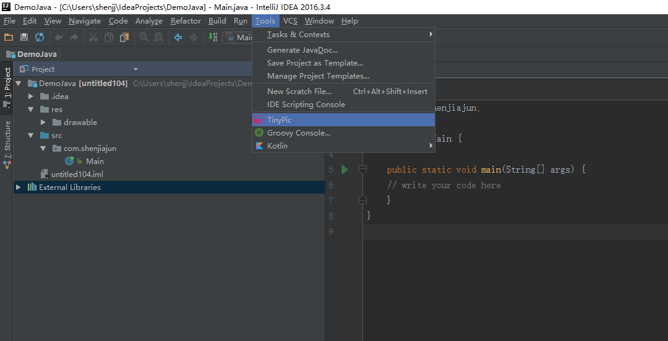Viewport: 668px width, 341px height.
Task: Click the Open folder toolbar icon
Action: coord(9,38)
